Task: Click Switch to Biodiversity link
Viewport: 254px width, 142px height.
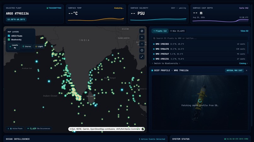Action: (166, 64)
